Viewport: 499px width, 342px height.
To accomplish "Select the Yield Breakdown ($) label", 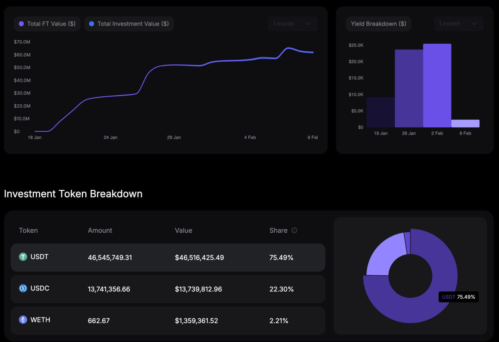I will (x=378, y=24).
